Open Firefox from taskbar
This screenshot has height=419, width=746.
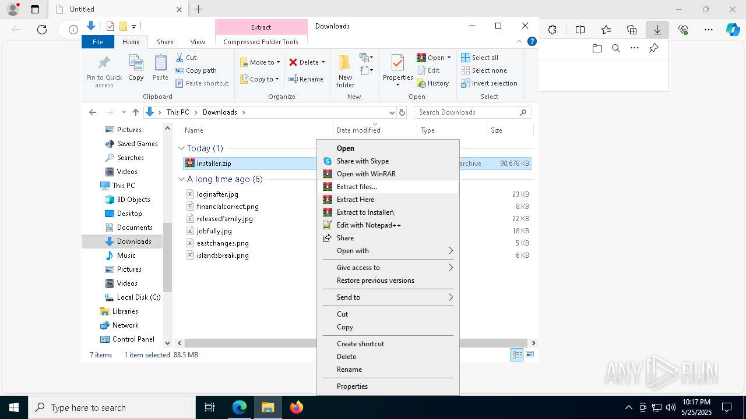(x=297, y=407)
